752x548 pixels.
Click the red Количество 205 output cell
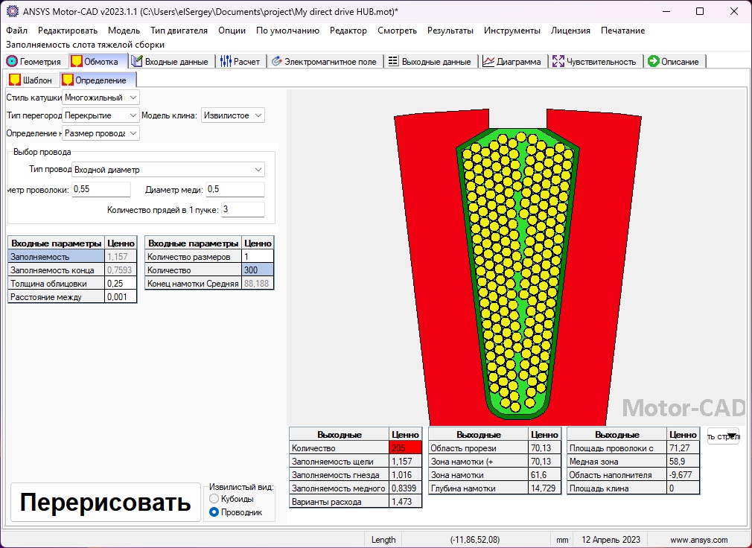click(405, 448)
